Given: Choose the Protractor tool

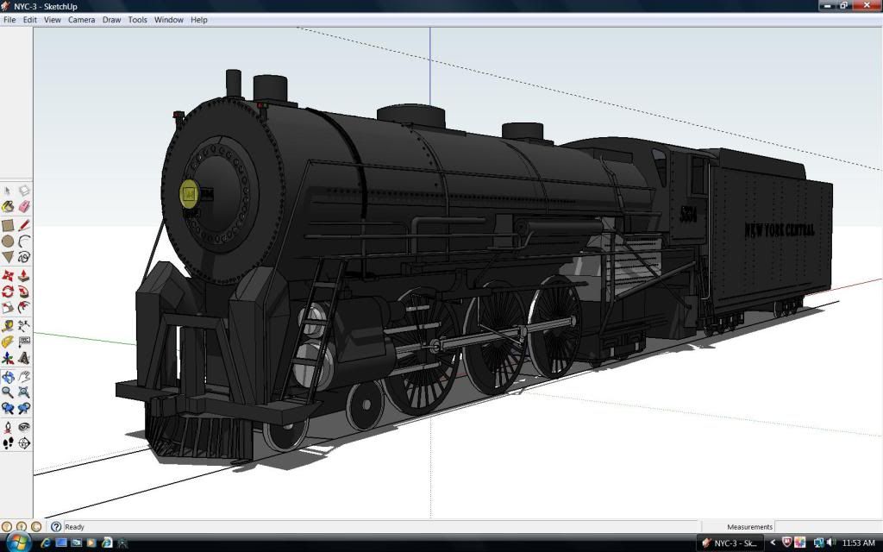Looking at the screenshot, I should 7,342.
